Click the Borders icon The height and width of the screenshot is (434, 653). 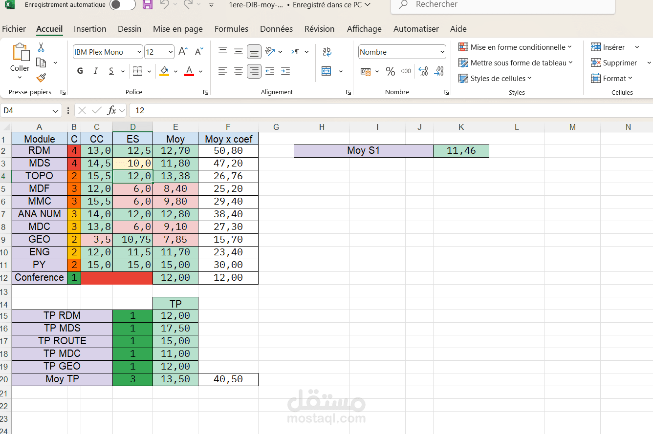137,71
